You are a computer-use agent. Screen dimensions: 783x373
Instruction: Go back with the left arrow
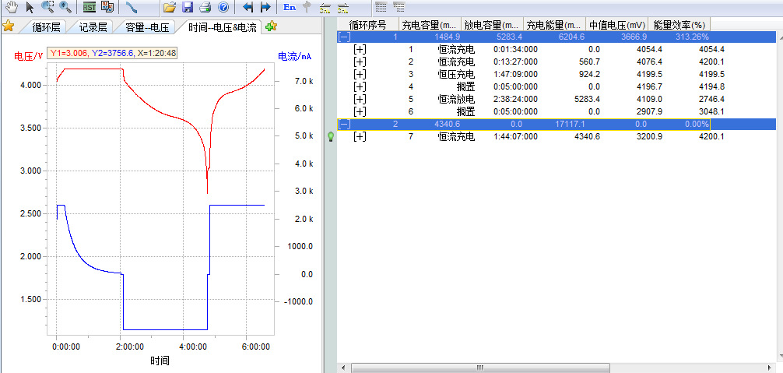tap(248, 7)
